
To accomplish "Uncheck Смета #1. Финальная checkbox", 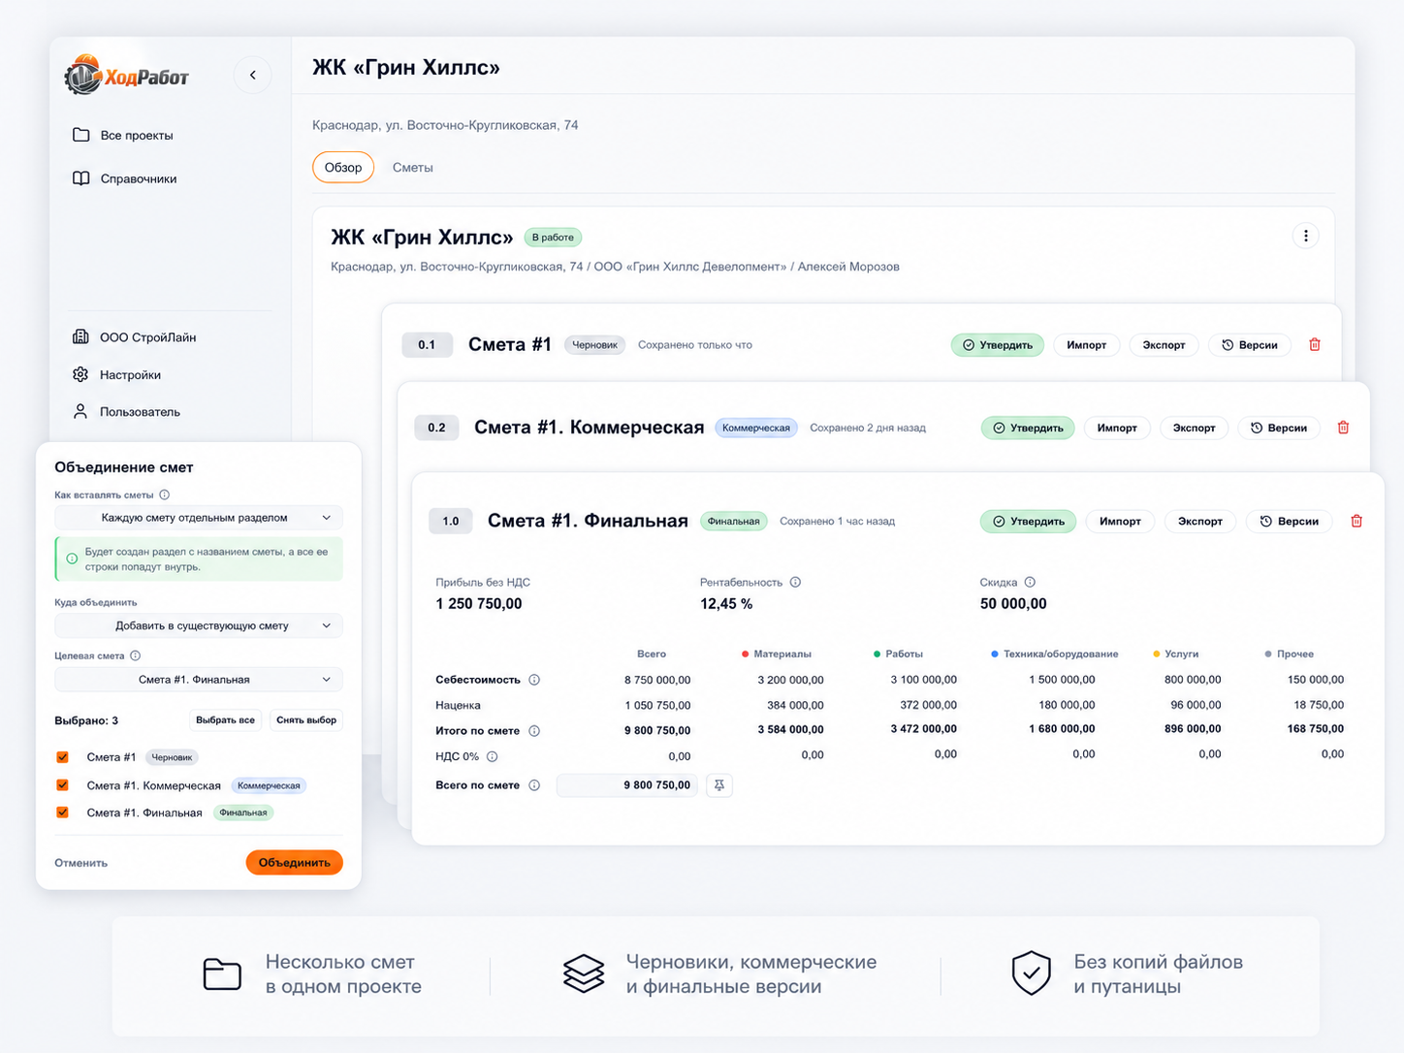I will point(63,813).
